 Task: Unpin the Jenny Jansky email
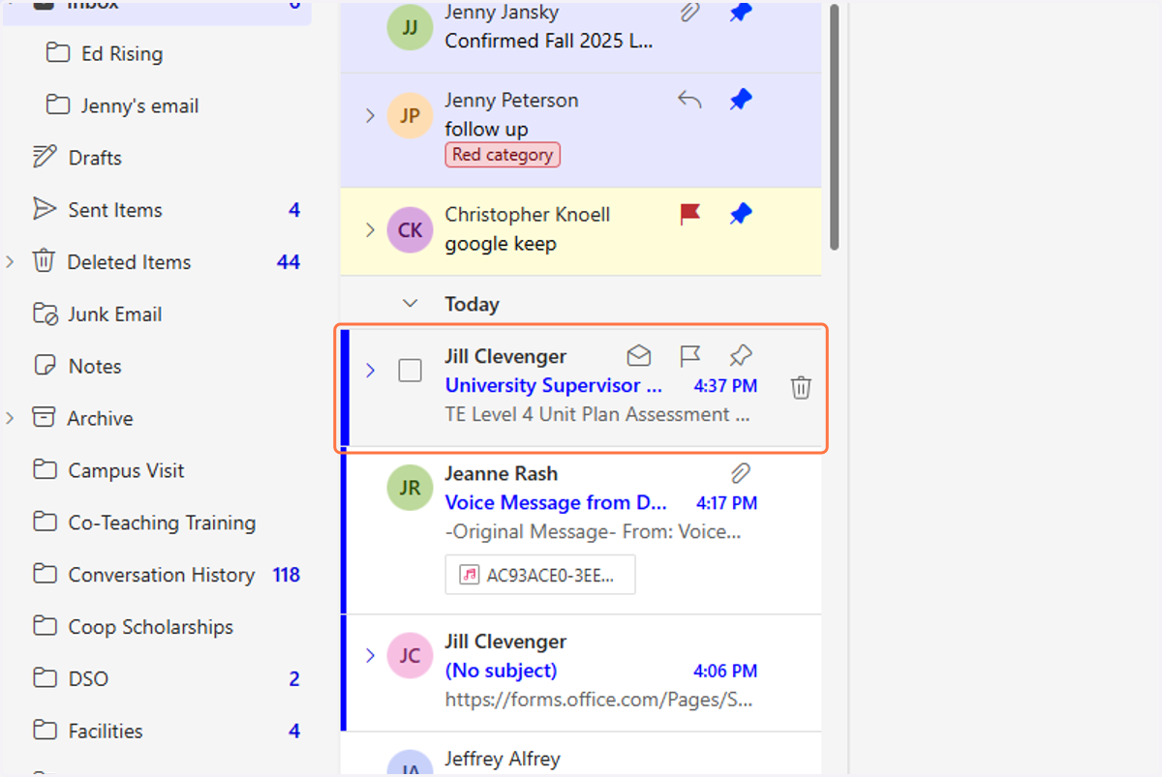coord(741,13)
